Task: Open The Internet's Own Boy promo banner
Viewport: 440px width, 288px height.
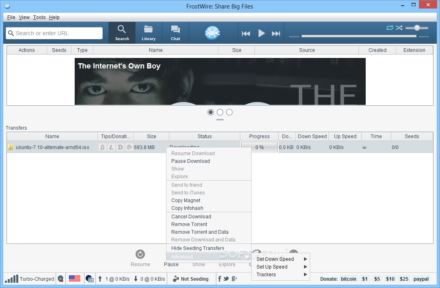Action: point(220,81)
